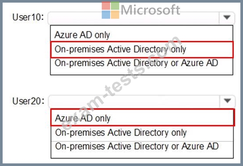
Task: Click the green square of Microsoft logo
Action: [x=115, y=6]
